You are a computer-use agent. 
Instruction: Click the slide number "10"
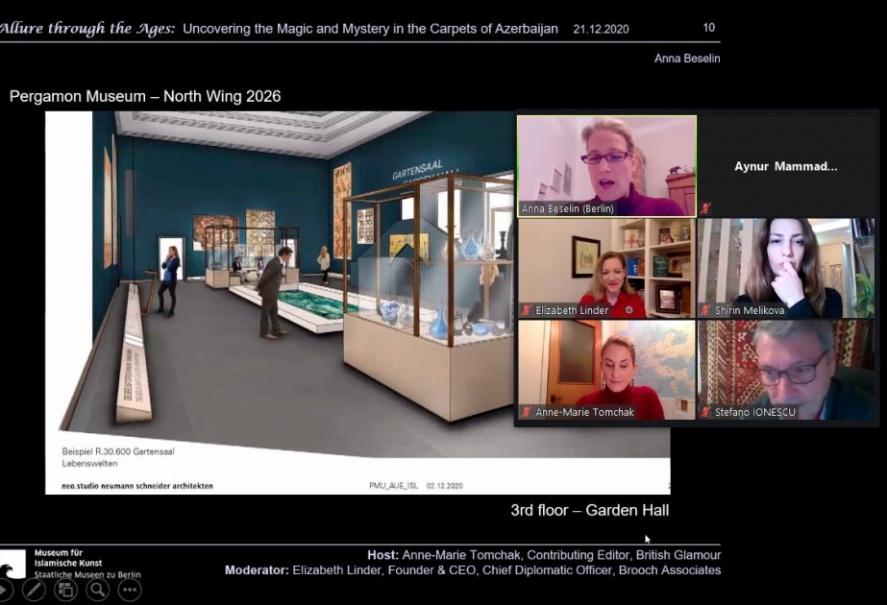[x=709, y=28]
